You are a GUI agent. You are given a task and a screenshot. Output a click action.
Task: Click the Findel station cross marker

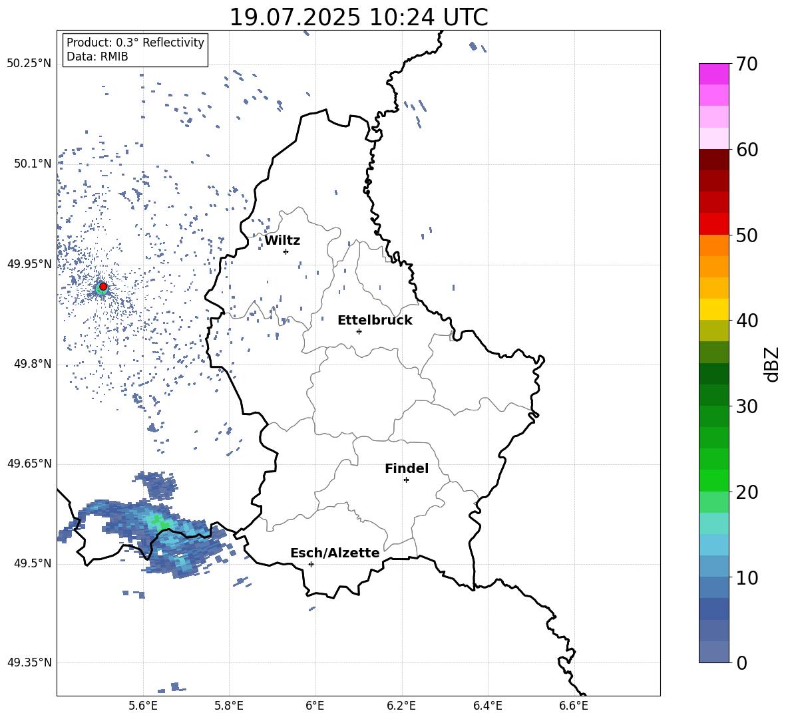tap(406, 480)
